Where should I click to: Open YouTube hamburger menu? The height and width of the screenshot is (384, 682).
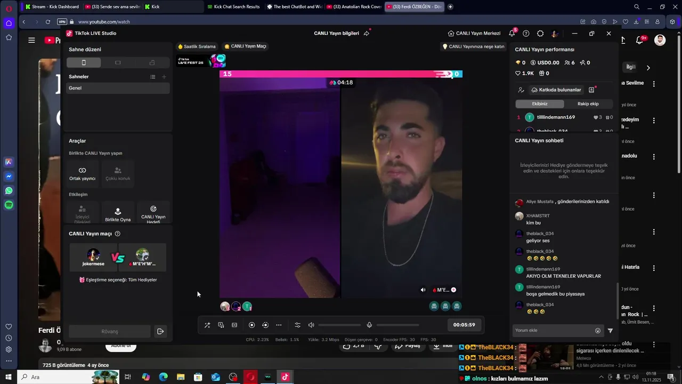pos(31,40)
